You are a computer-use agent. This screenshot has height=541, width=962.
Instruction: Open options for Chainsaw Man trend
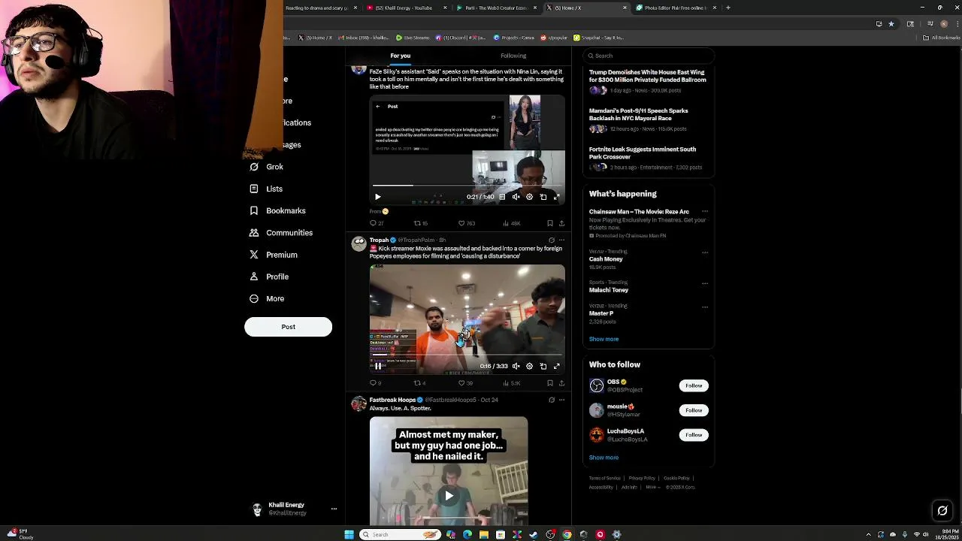pyautogui.click(x=705, y=212)
